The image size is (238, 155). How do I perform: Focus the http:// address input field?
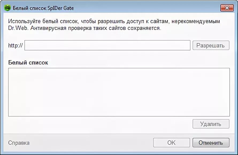[107, 45]
